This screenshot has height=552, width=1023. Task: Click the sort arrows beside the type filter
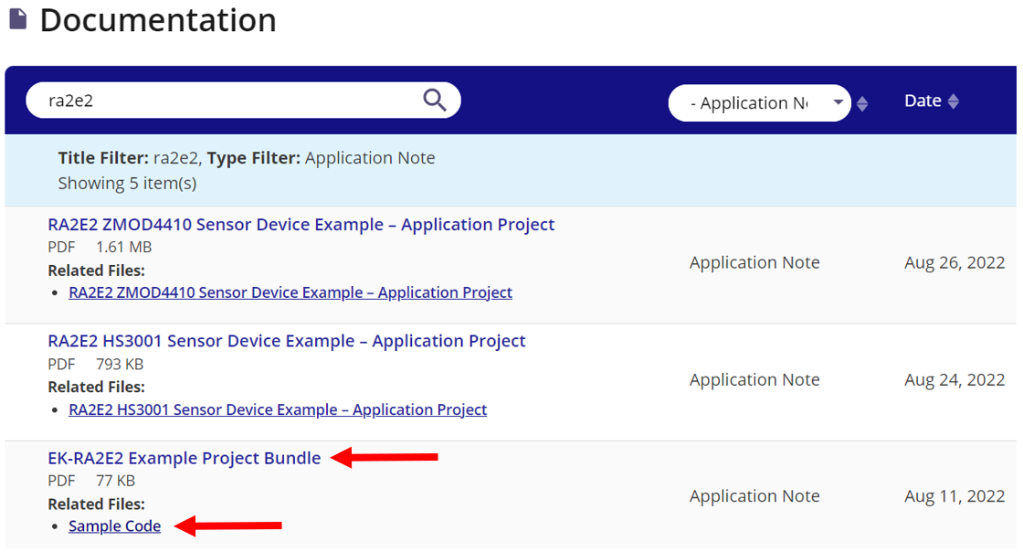click(x=862, y=102)
